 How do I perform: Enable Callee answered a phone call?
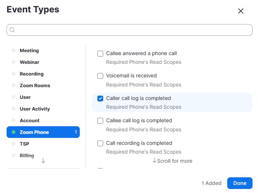[100, 54]
